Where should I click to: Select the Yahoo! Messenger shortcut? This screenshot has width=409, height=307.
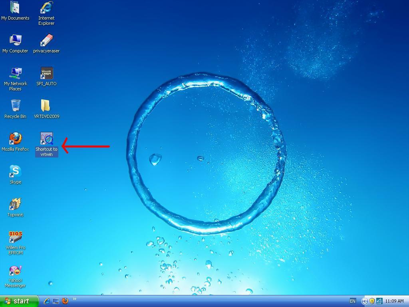click(15, 271)
